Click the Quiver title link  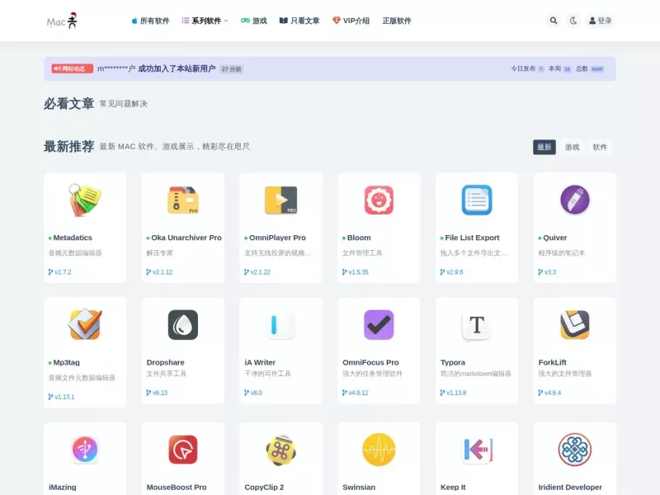click(x=554, y=238)
